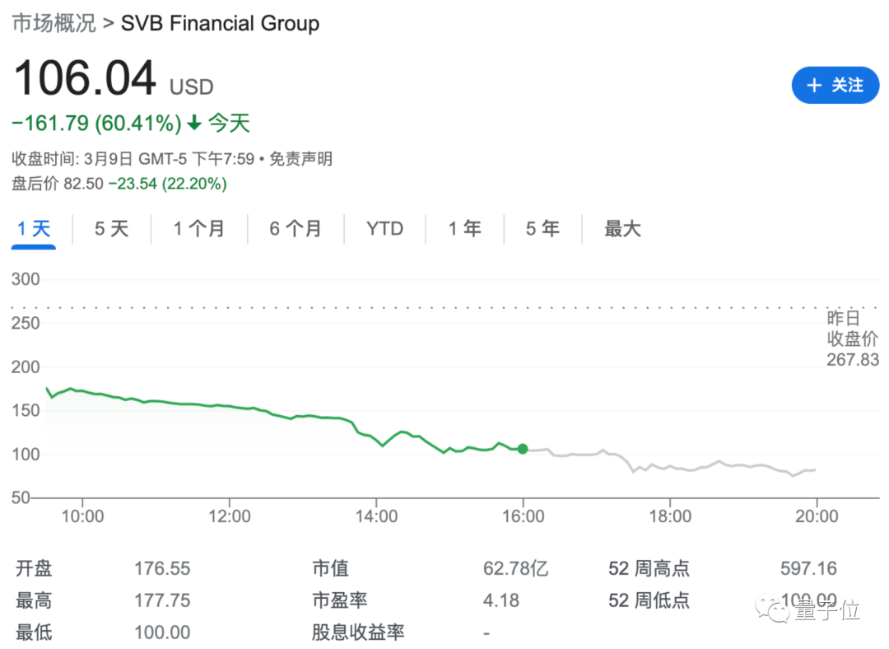
Task: Click the grey after-hours line near 18:00
Action: [x=669, y=467]
